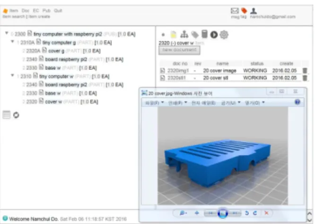The height and width of the screenshot is (224, 315).
Task: Click the 'doc no' column header
Action: [180, 64]
